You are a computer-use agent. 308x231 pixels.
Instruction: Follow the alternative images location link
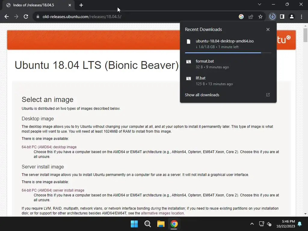162,213
